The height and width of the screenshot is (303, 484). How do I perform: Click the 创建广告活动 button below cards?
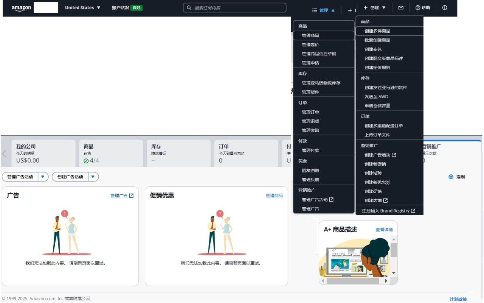pyautogui.click(x=70, y=177)
